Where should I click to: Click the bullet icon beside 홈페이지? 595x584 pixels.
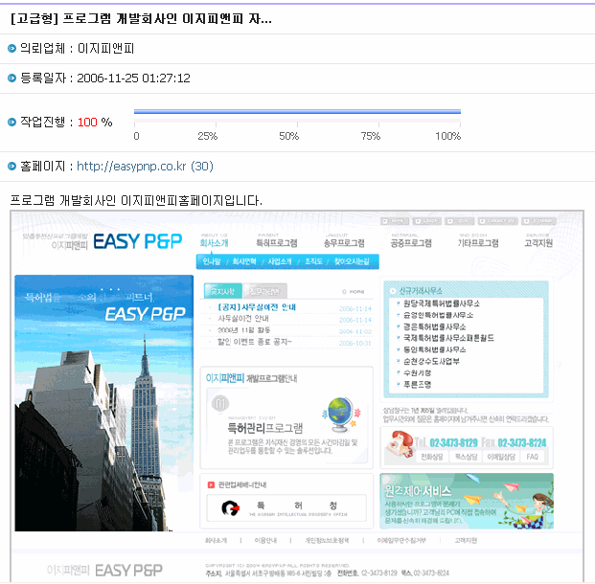click(11, 167)
